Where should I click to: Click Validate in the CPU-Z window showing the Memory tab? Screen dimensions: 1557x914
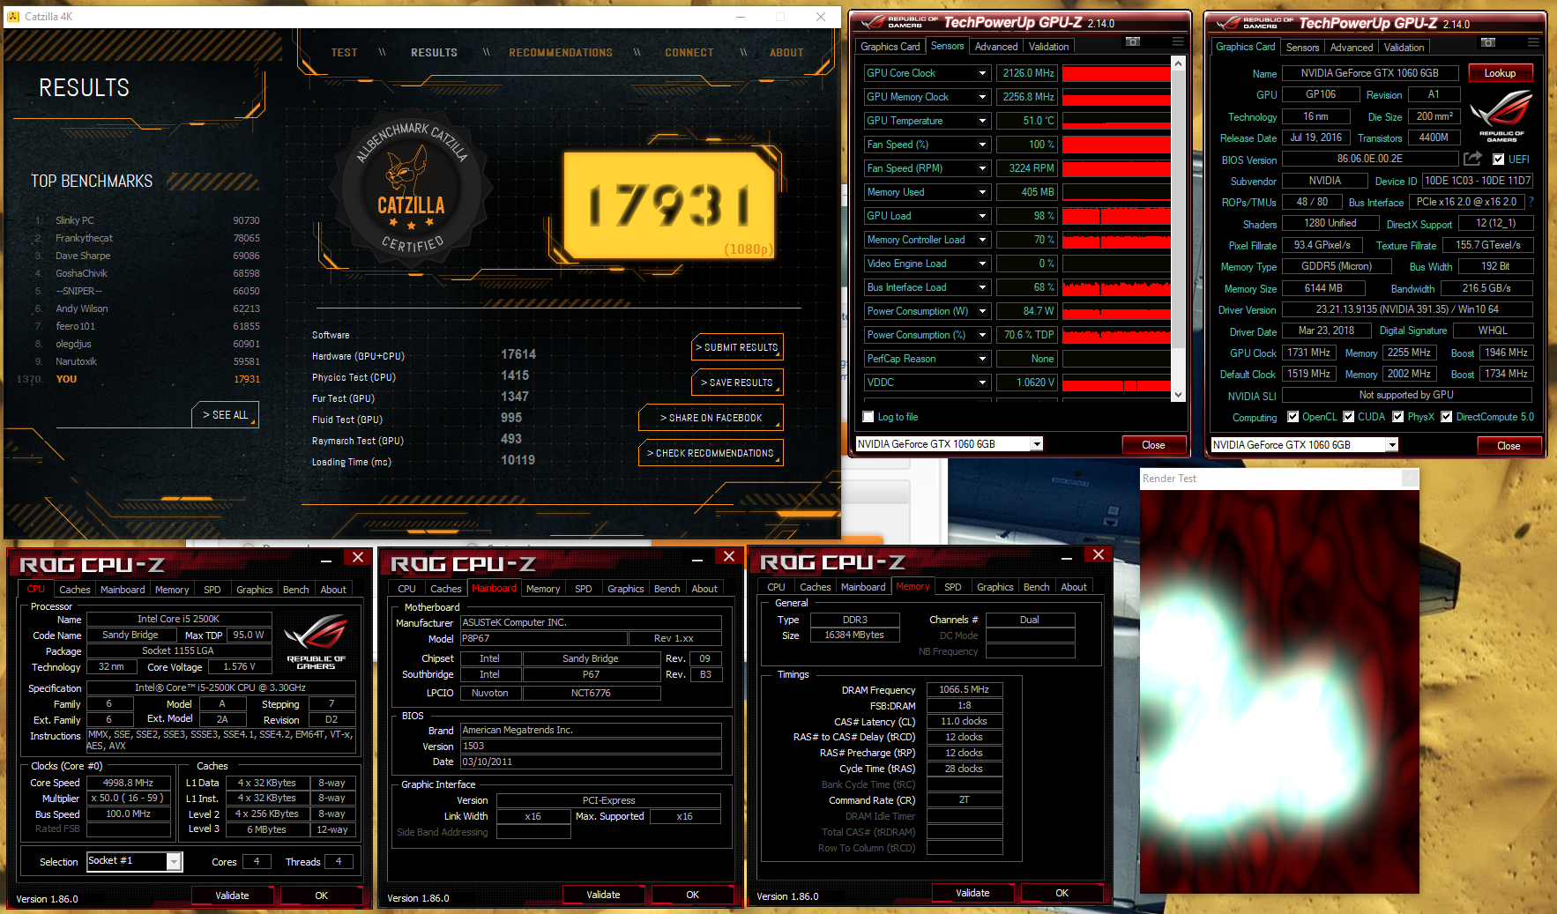tap(972, 893)
